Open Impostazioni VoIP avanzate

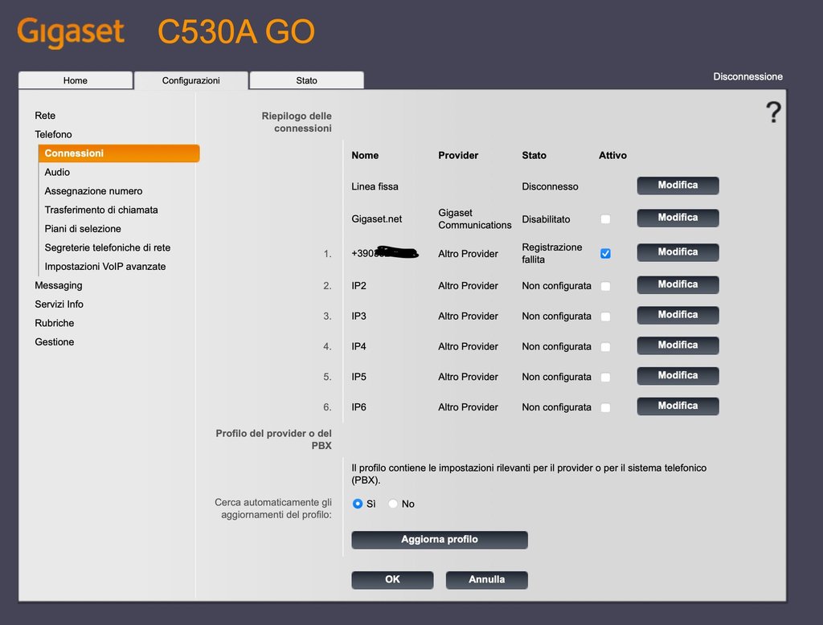click(x=105, y=267)
